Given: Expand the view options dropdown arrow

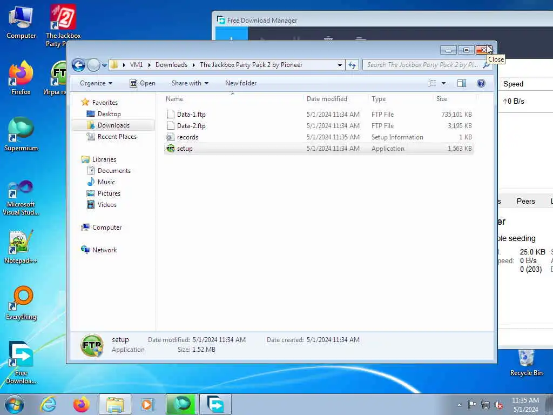Looking at the screenshot, I should pyautogui.click(x=443, y=83).
